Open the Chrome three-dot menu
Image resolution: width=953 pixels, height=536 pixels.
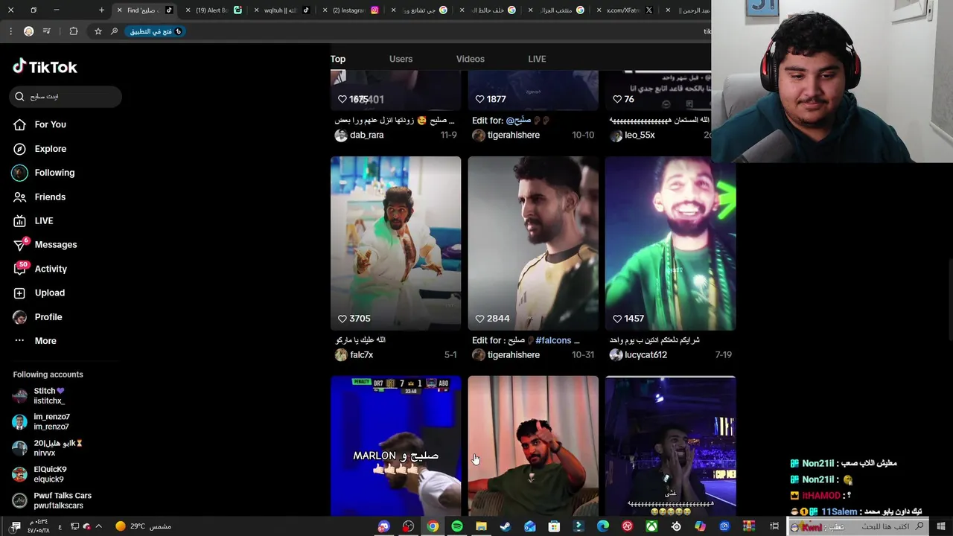point(10,31)
